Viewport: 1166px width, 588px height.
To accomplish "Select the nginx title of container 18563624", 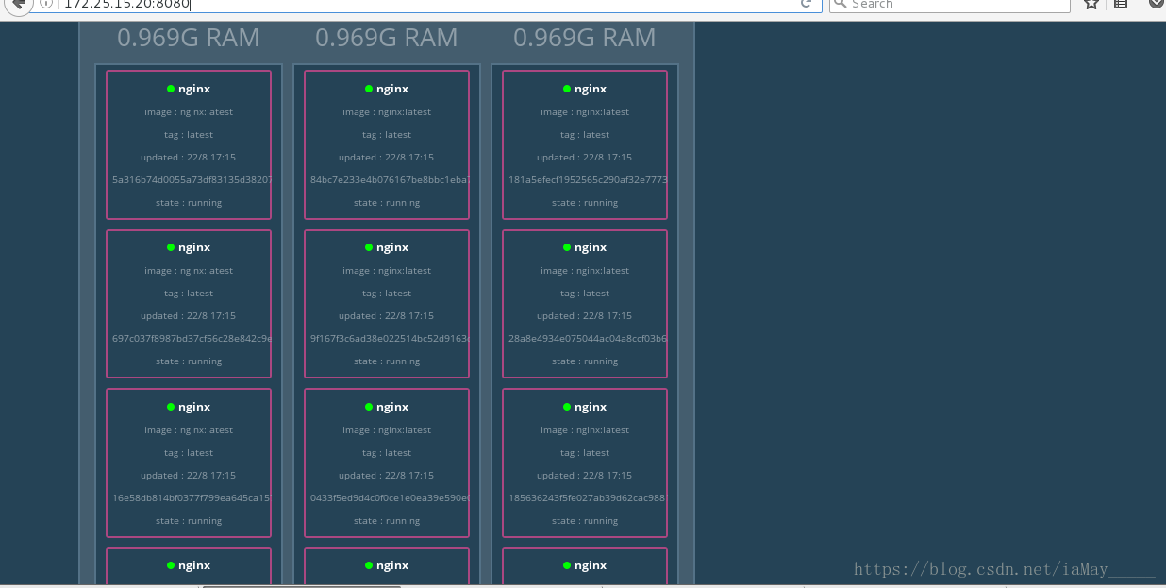I will point(591,407).
